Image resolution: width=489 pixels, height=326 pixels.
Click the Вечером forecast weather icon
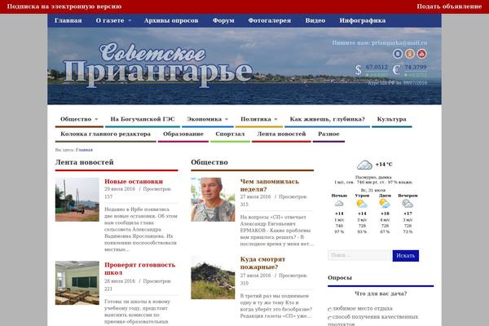pos(407,204)
